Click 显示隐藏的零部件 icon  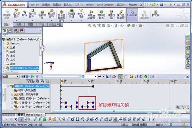tap(61, 16)
